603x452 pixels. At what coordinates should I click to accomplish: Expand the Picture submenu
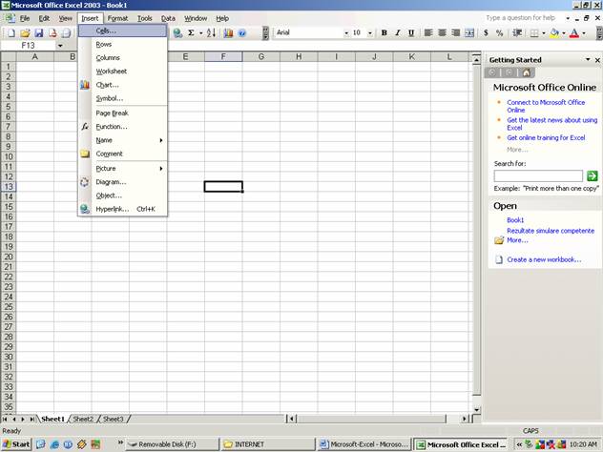click(123, 169)
